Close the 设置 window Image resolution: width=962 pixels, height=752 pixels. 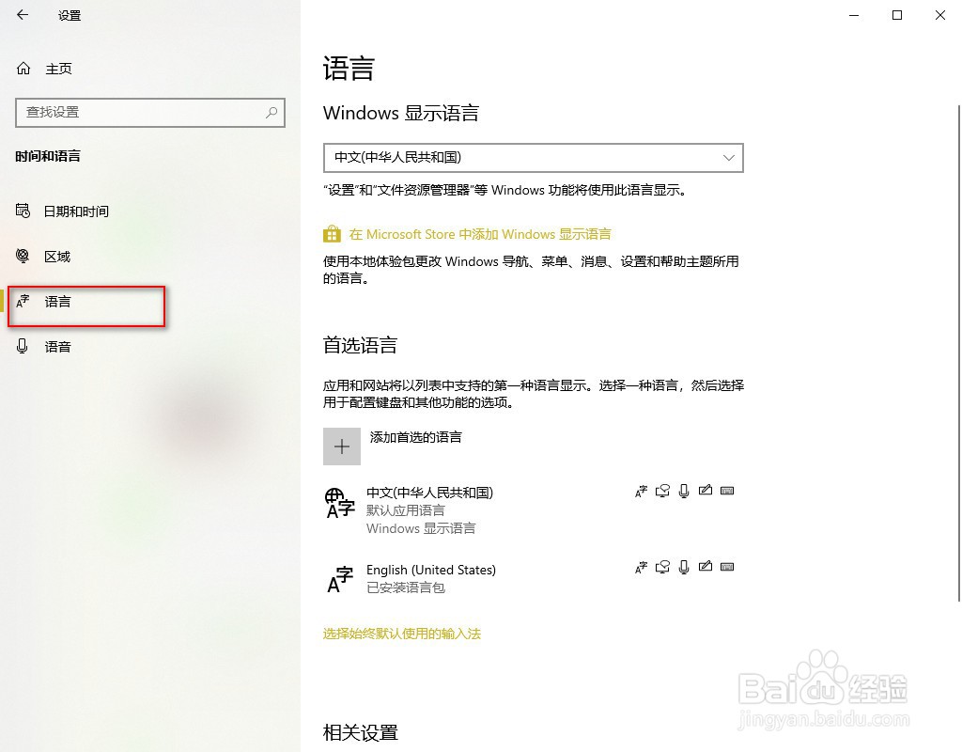click(939, 15)
